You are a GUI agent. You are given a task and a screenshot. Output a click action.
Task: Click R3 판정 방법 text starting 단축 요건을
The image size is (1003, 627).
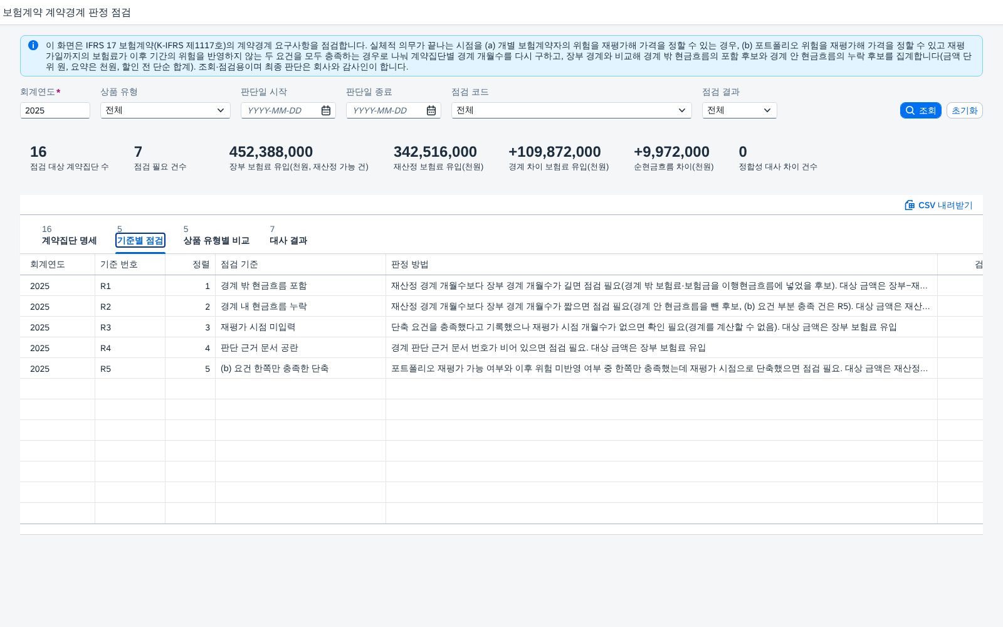click(644, 327)
